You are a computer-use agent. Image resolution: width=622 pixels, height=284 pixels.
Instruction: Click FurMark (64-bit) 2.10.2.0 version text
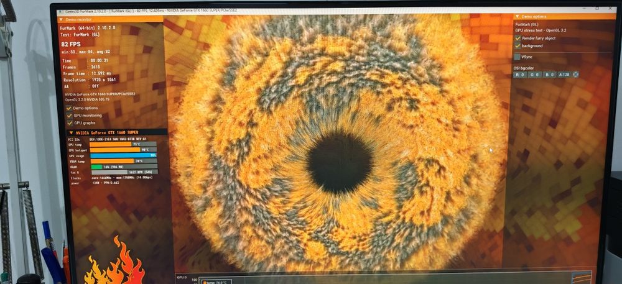[x=87, y=29]
